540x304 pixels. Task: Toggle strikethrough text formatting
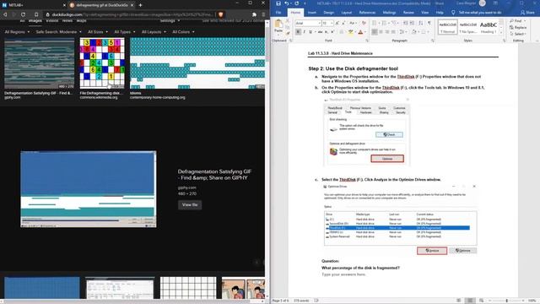(320, 32)
